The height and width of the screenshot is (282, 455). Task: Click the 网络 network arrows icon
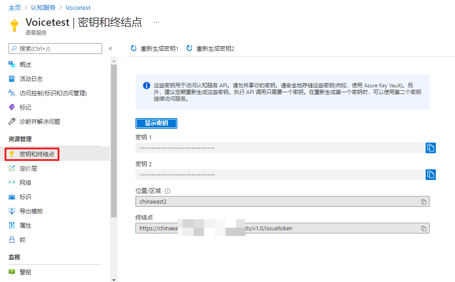(x=12, y=183)
